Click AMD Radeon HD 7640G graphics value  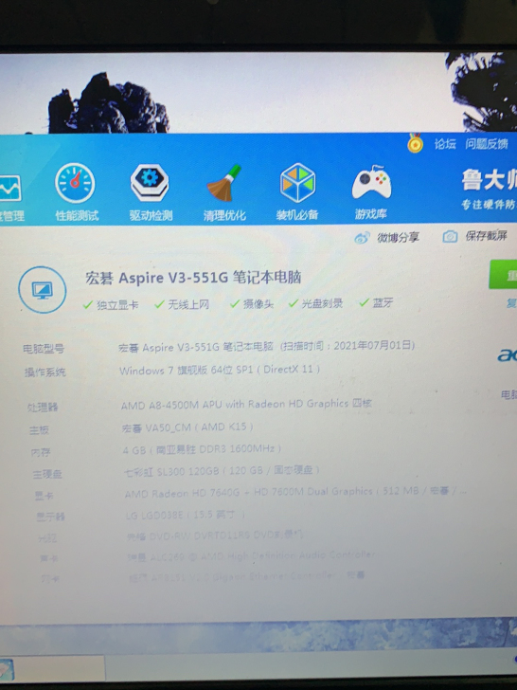[295, 492]
